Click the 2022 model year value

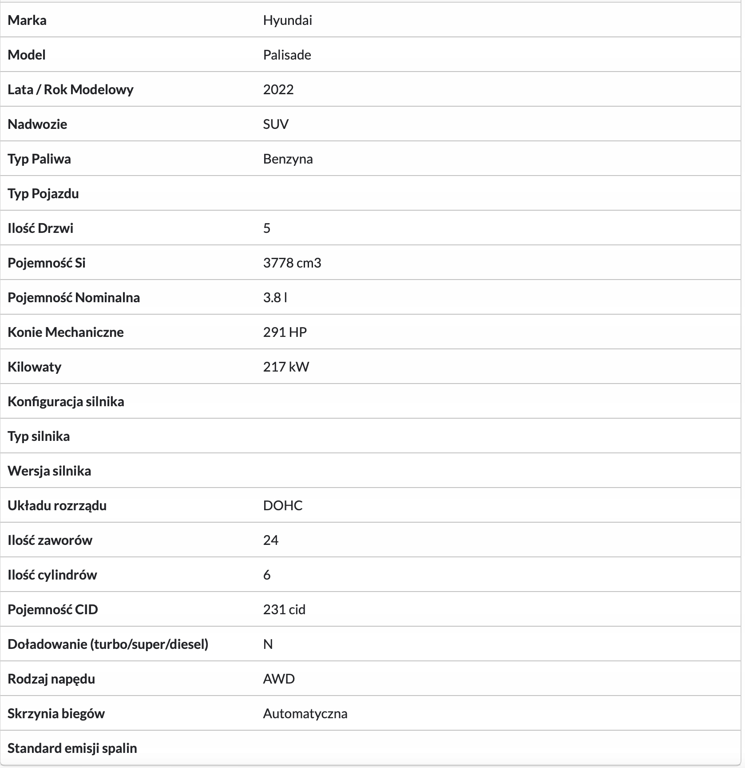coord(278,89)
